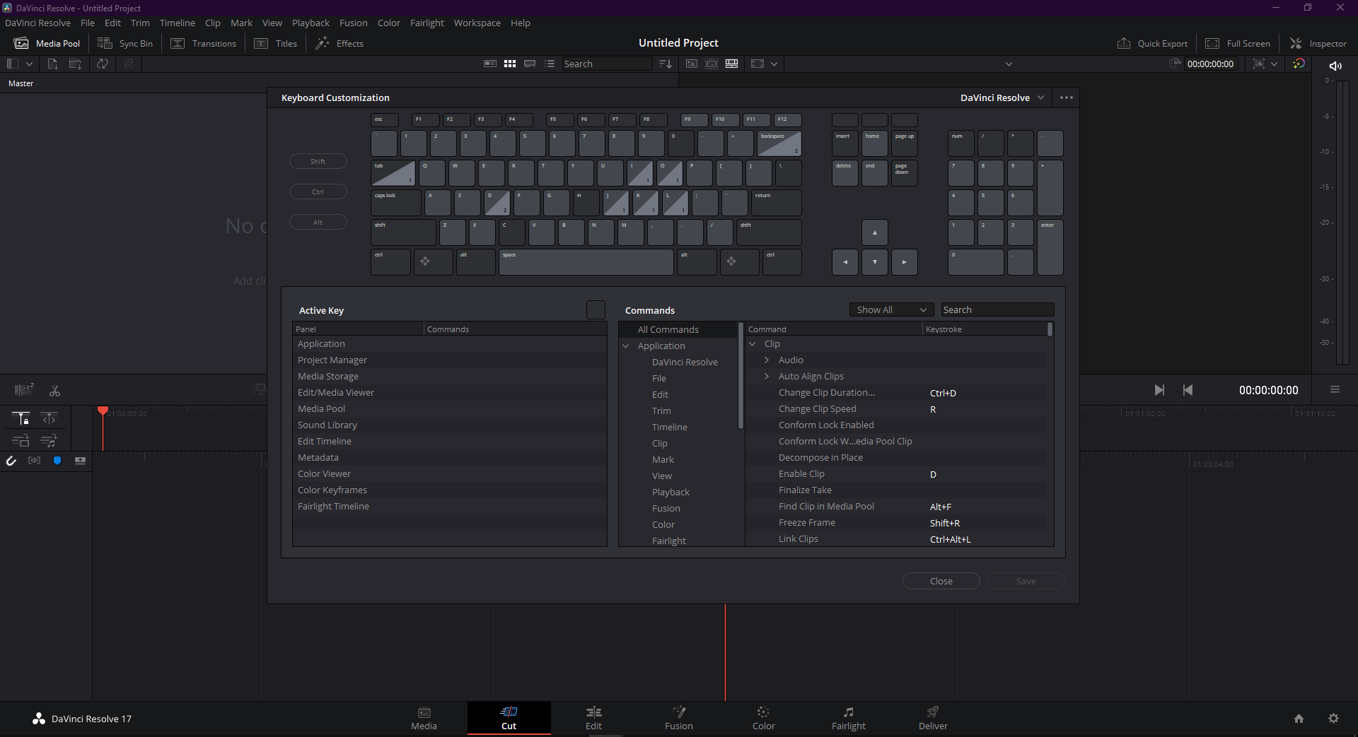Switch viewer to Full Screen
Viewport: 1358px width, 737px height.
click(x=1238, y=43)
